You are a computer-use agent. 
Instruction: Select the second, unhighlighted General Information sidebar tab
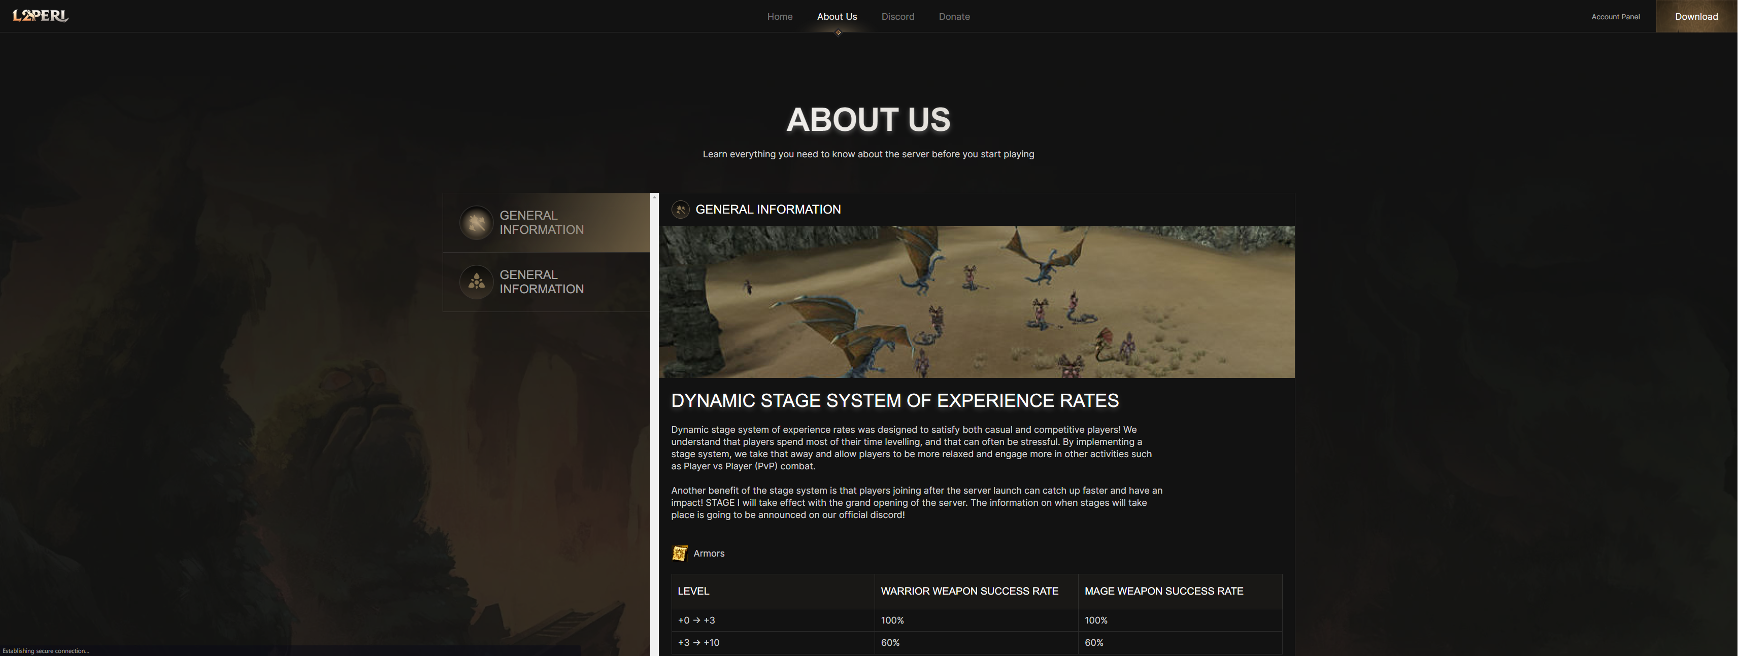547,282
